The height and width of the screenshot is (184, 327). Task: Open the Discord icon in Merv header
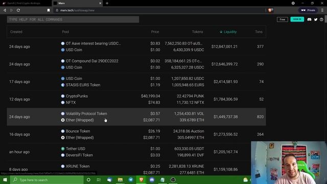point(309,19)
